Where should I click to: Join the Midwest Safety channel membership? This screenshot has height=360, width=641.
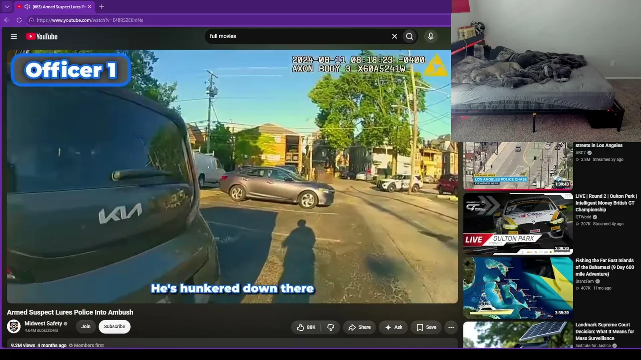click(86, 327)
